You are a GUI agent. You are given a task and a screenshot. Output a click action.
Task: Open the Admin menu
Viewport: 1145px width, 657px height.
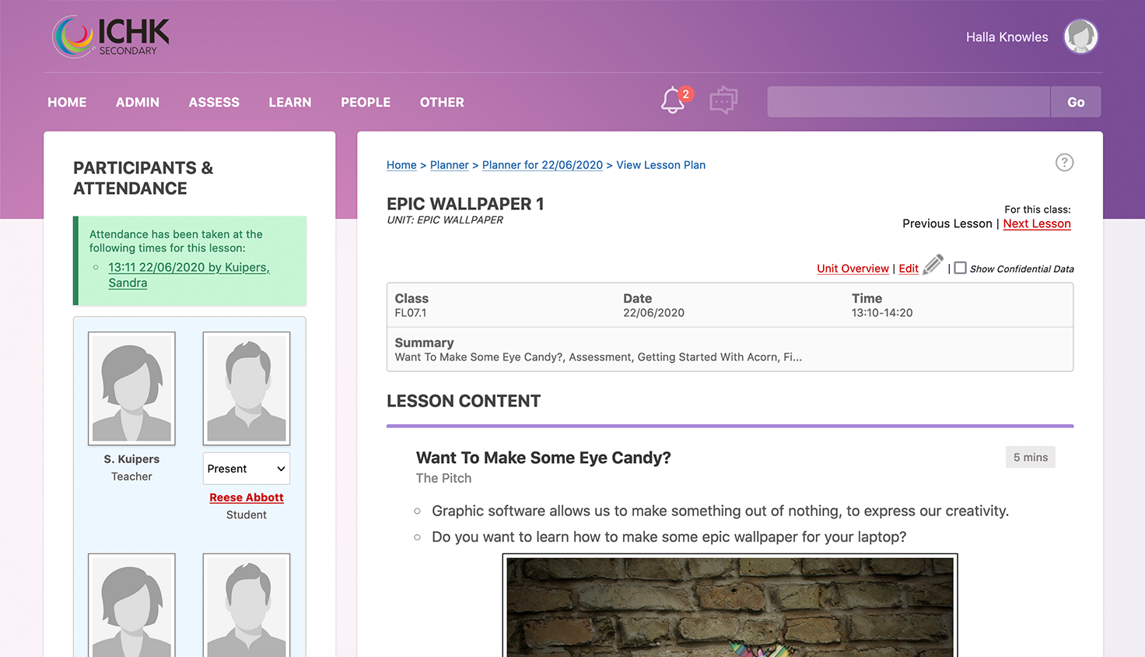[138, 102]
